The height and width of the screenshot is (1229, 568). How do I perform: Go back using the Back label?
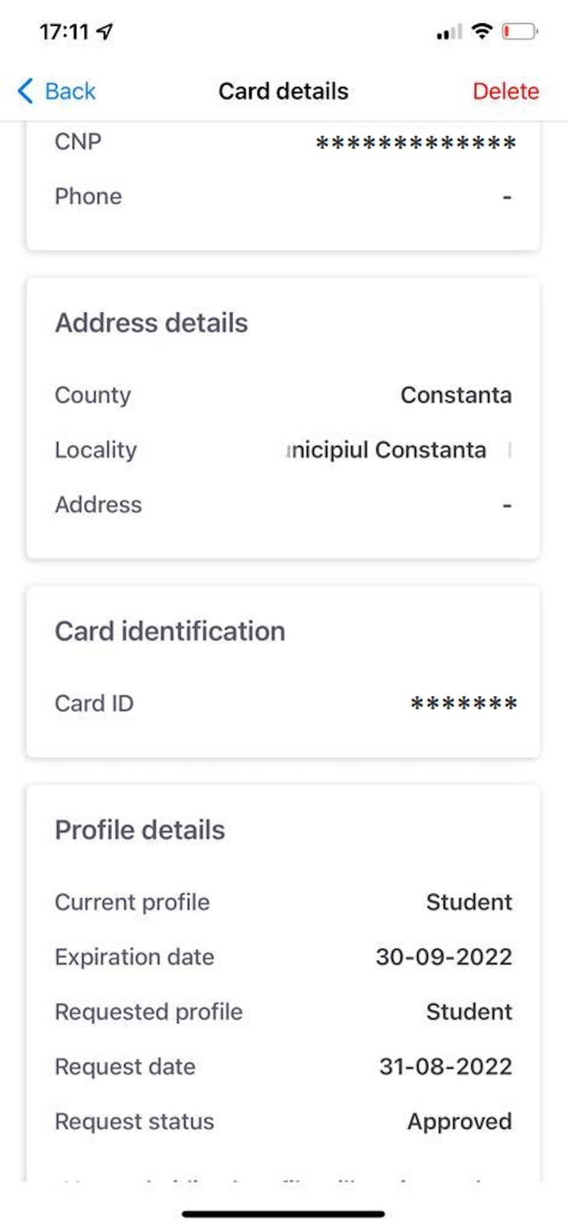click(70, 92)
